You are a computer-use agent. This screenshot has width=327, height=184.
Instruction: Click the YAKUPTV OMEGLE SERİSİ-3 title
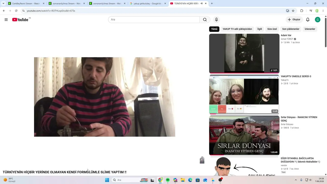[296, 76]
